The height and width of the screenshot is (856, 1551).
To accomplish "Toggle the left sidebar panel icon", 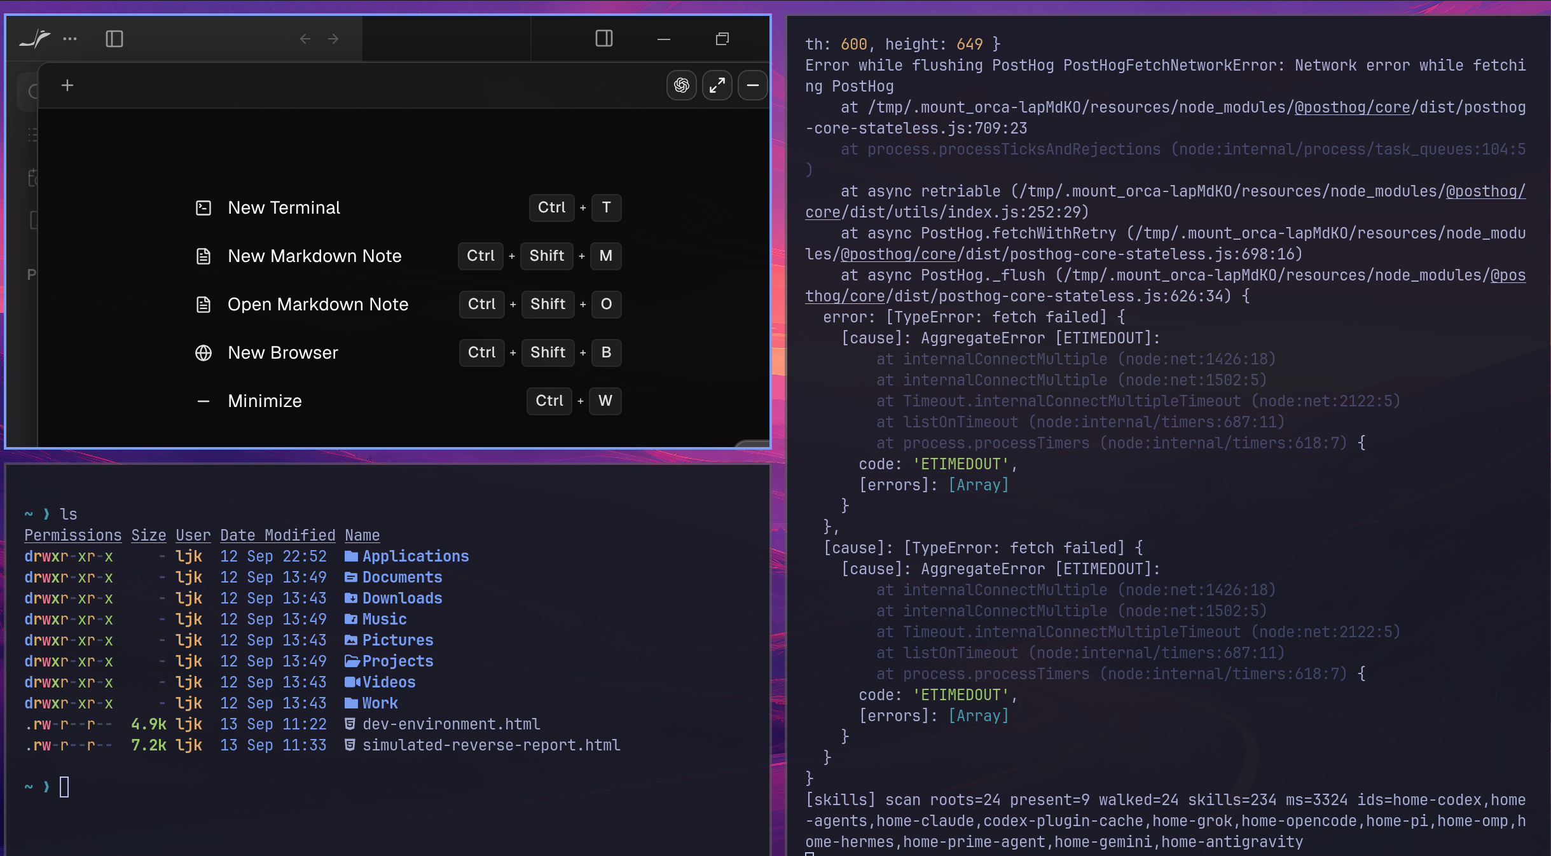I will (114, 39).
